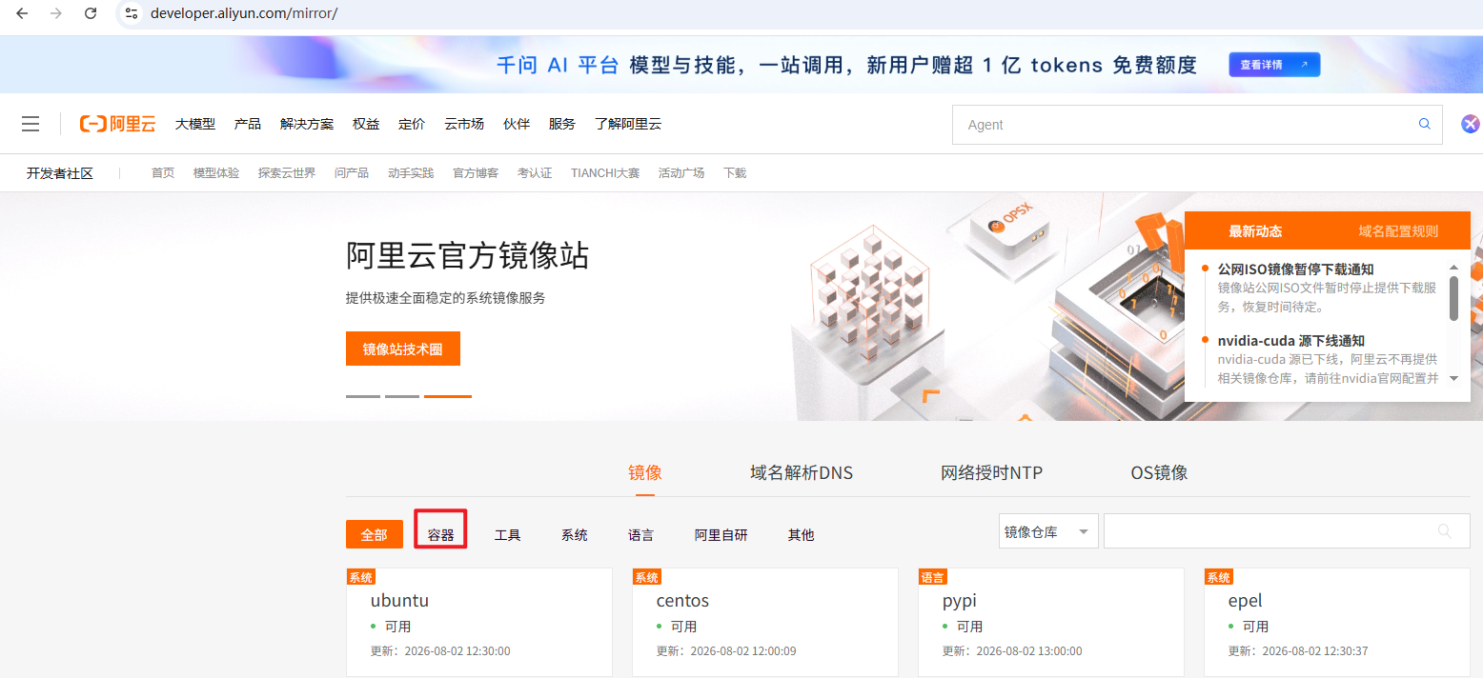Focus the mirror repository search field
1483x678 pixels.
1287,531
